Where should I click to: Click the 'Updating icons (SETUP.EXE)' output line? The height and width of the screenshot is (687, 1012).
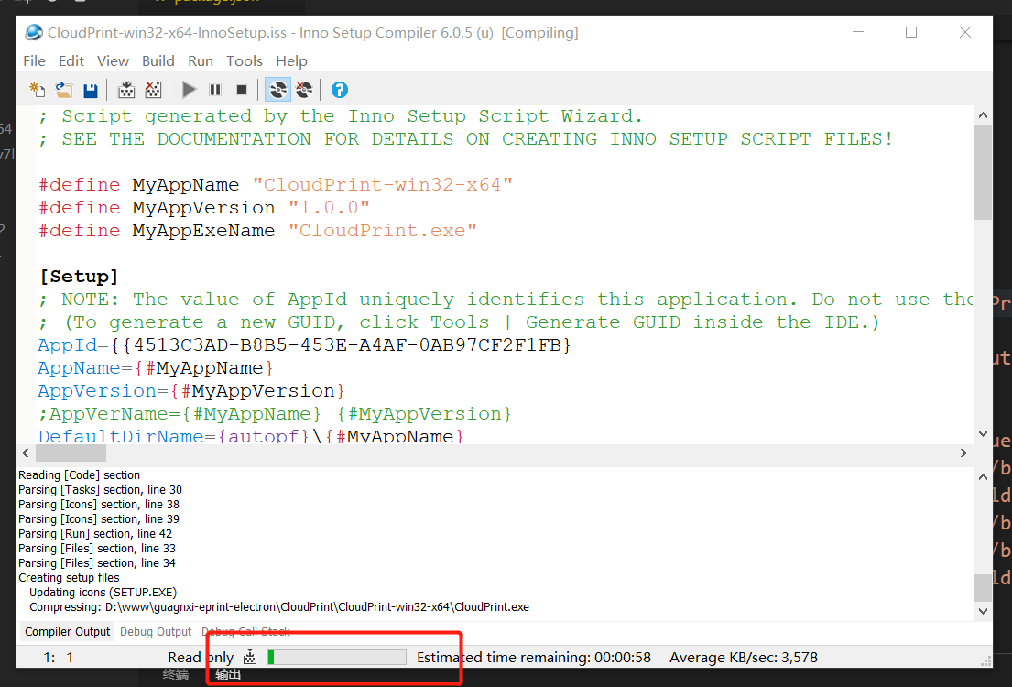click(x=103, y=592)
